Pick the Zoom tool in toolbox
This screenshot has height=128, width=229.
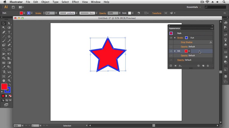[9, 80]
